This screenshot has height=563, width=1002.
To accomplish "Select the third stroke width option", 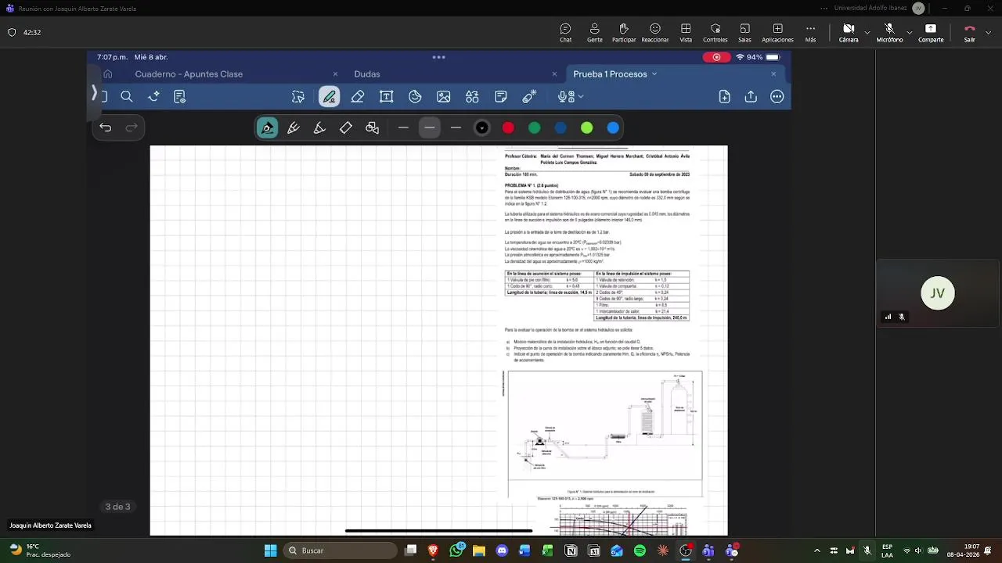I will (x=456, y=127).
